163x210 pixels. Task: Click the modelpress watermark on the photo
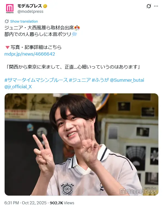click(x=138, y=191)
